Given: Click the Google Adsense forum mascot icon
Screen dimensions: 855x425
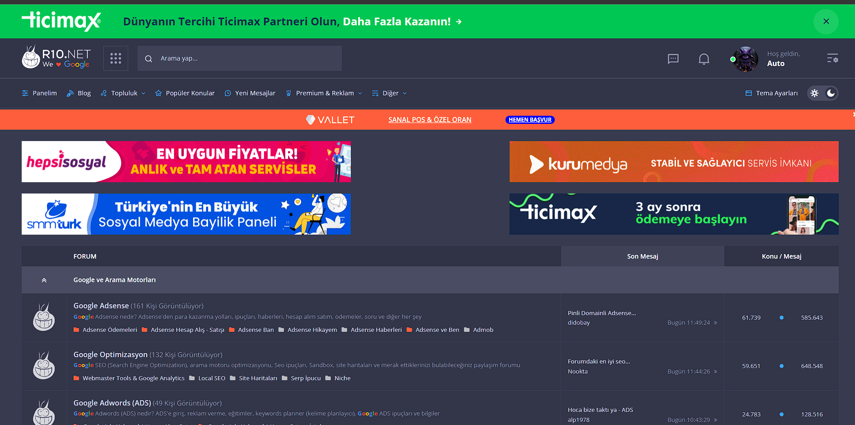Looking at the screenshot, I should coord(44,317).
